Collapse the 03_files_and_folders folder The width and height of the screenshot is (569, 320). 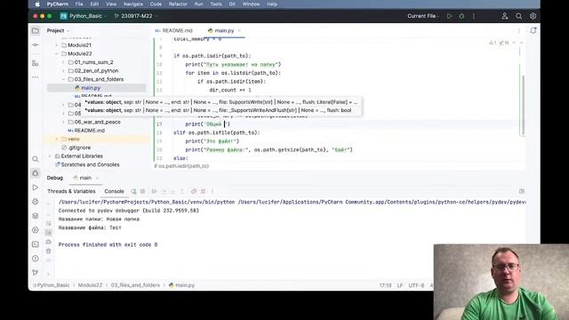pyautogui.click(x=63, y=79)
